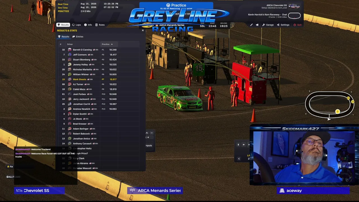
Task: Click the microphone icon in the replay panel
Action: [238, 145]
